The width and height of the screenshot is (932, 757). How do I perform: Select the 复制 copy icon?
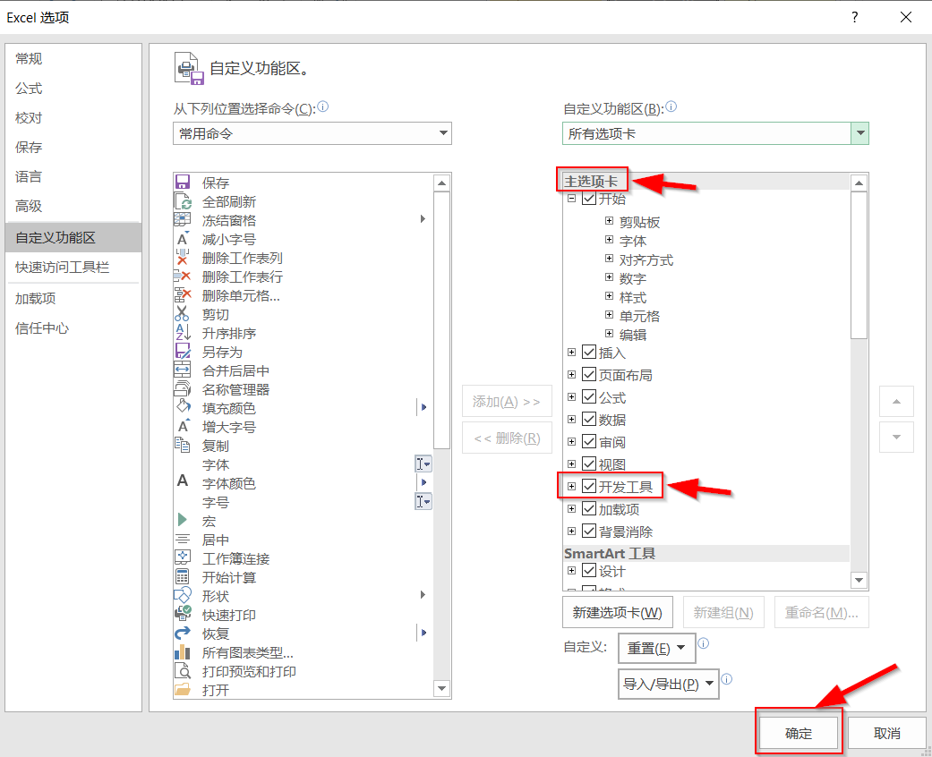click(x=183, y=445)
